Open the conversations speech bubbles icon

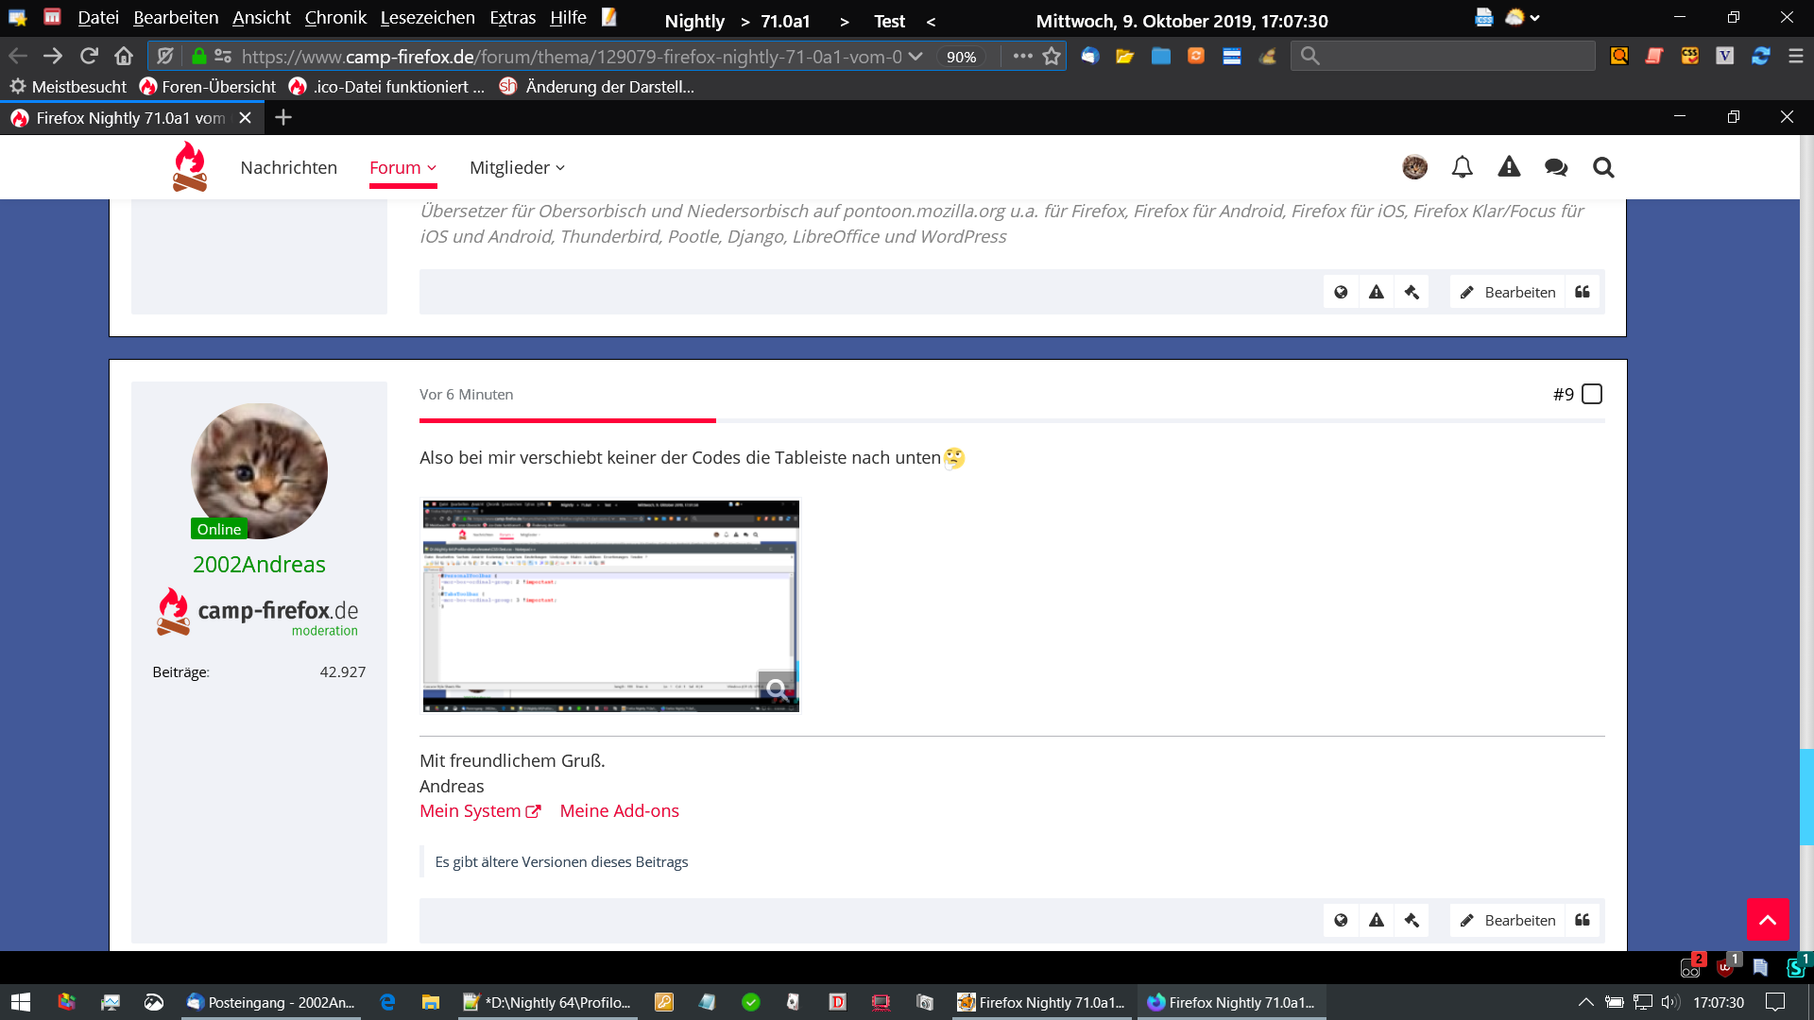[x=1556, y=167]
